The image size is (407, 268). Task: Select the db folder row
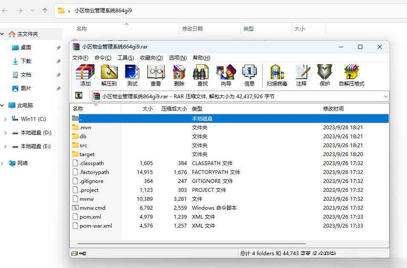point(229,136)
